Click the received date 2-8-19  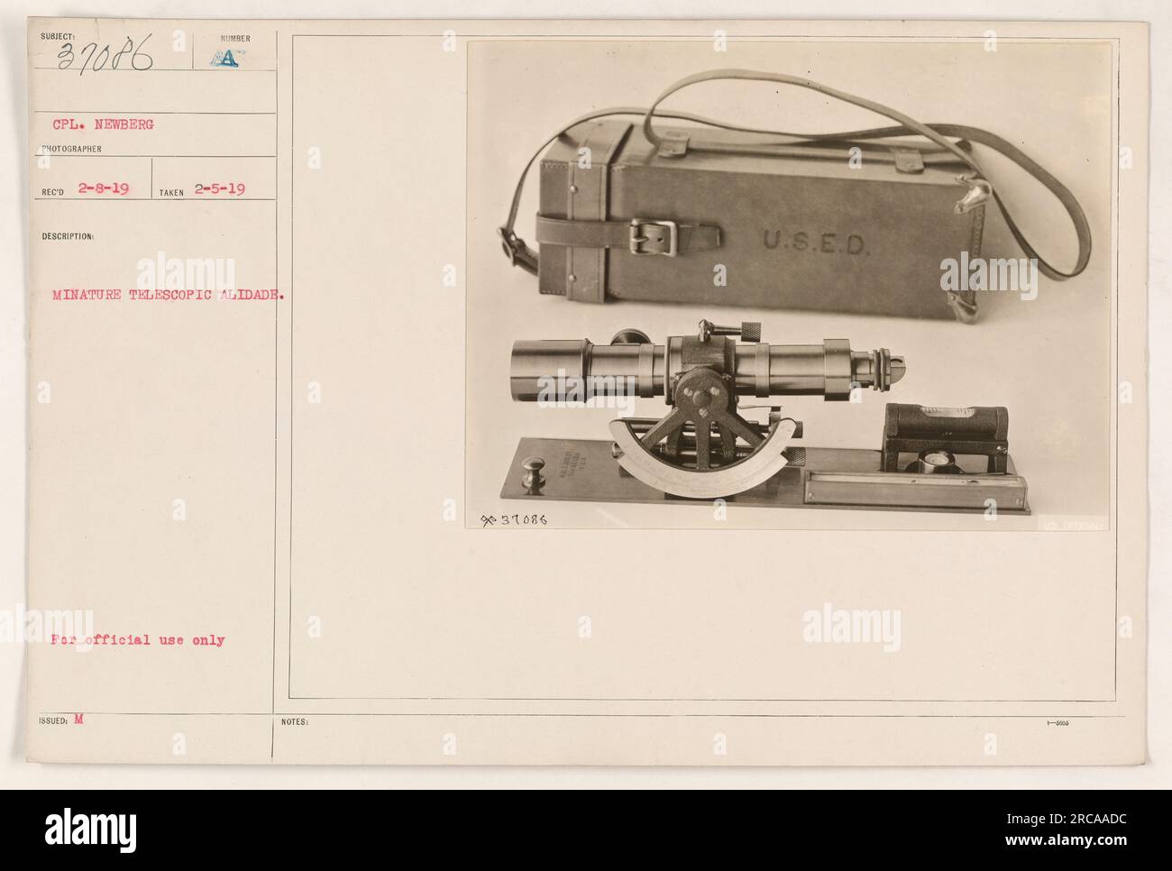coord(104,189)
